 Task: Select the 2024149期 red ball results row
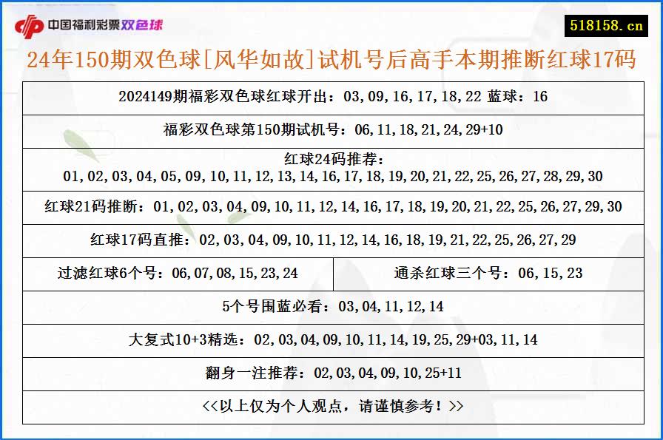coord(331,96)
